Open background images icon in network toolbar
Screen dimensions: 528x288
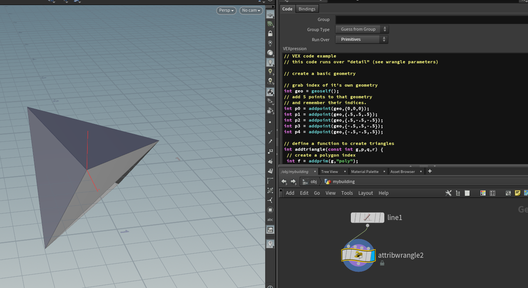(526, 193)
